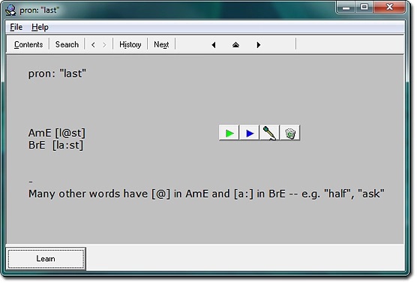Go to previous item with black left triangle
Screen dimensions: 417x283
(x=214, y=45)
